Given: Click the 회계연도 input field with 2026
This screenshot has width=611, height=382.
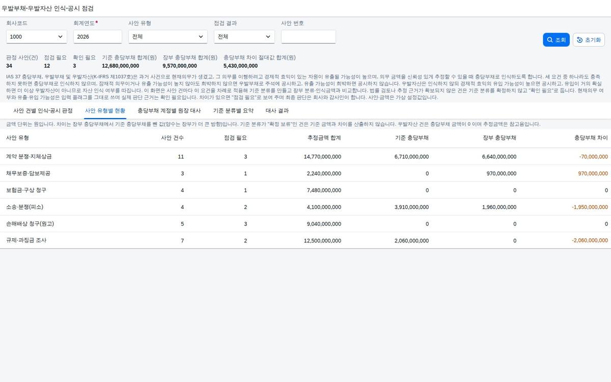Looking at the screenshot, I should click(x=98, y=37).
